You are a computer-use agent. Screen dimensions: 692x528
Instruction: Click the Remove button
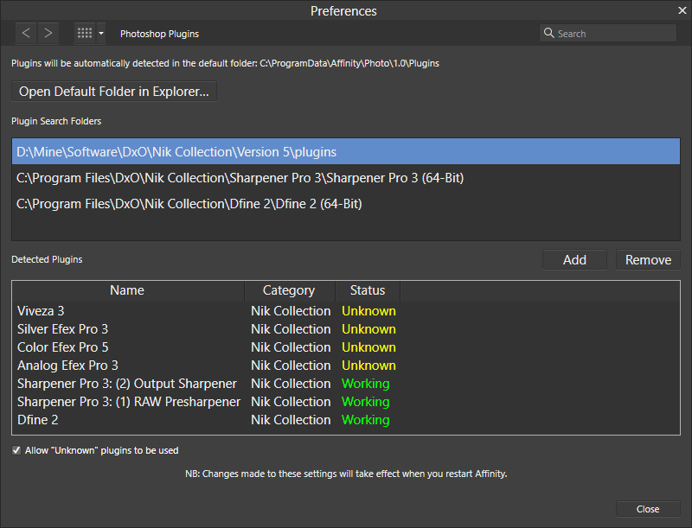pyautogui.click(x=648, y=259)
